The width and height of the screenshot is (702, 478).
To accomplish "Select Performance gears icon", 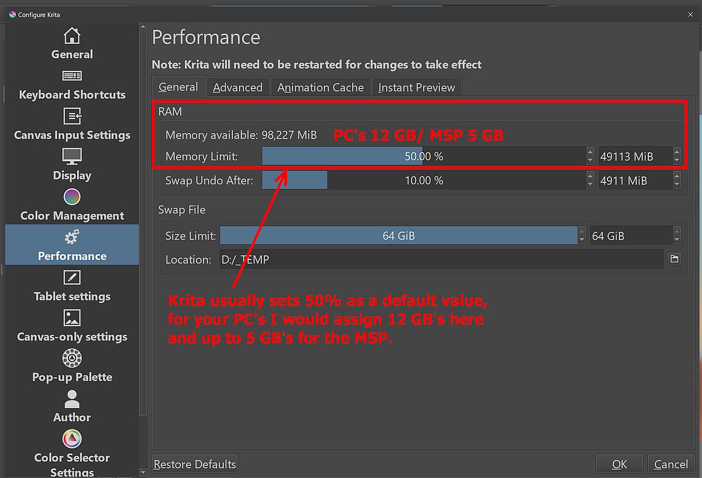I will point(72,237).
